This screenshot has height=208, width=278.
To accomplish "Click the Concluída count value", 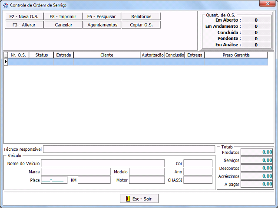I will (256, 32).
